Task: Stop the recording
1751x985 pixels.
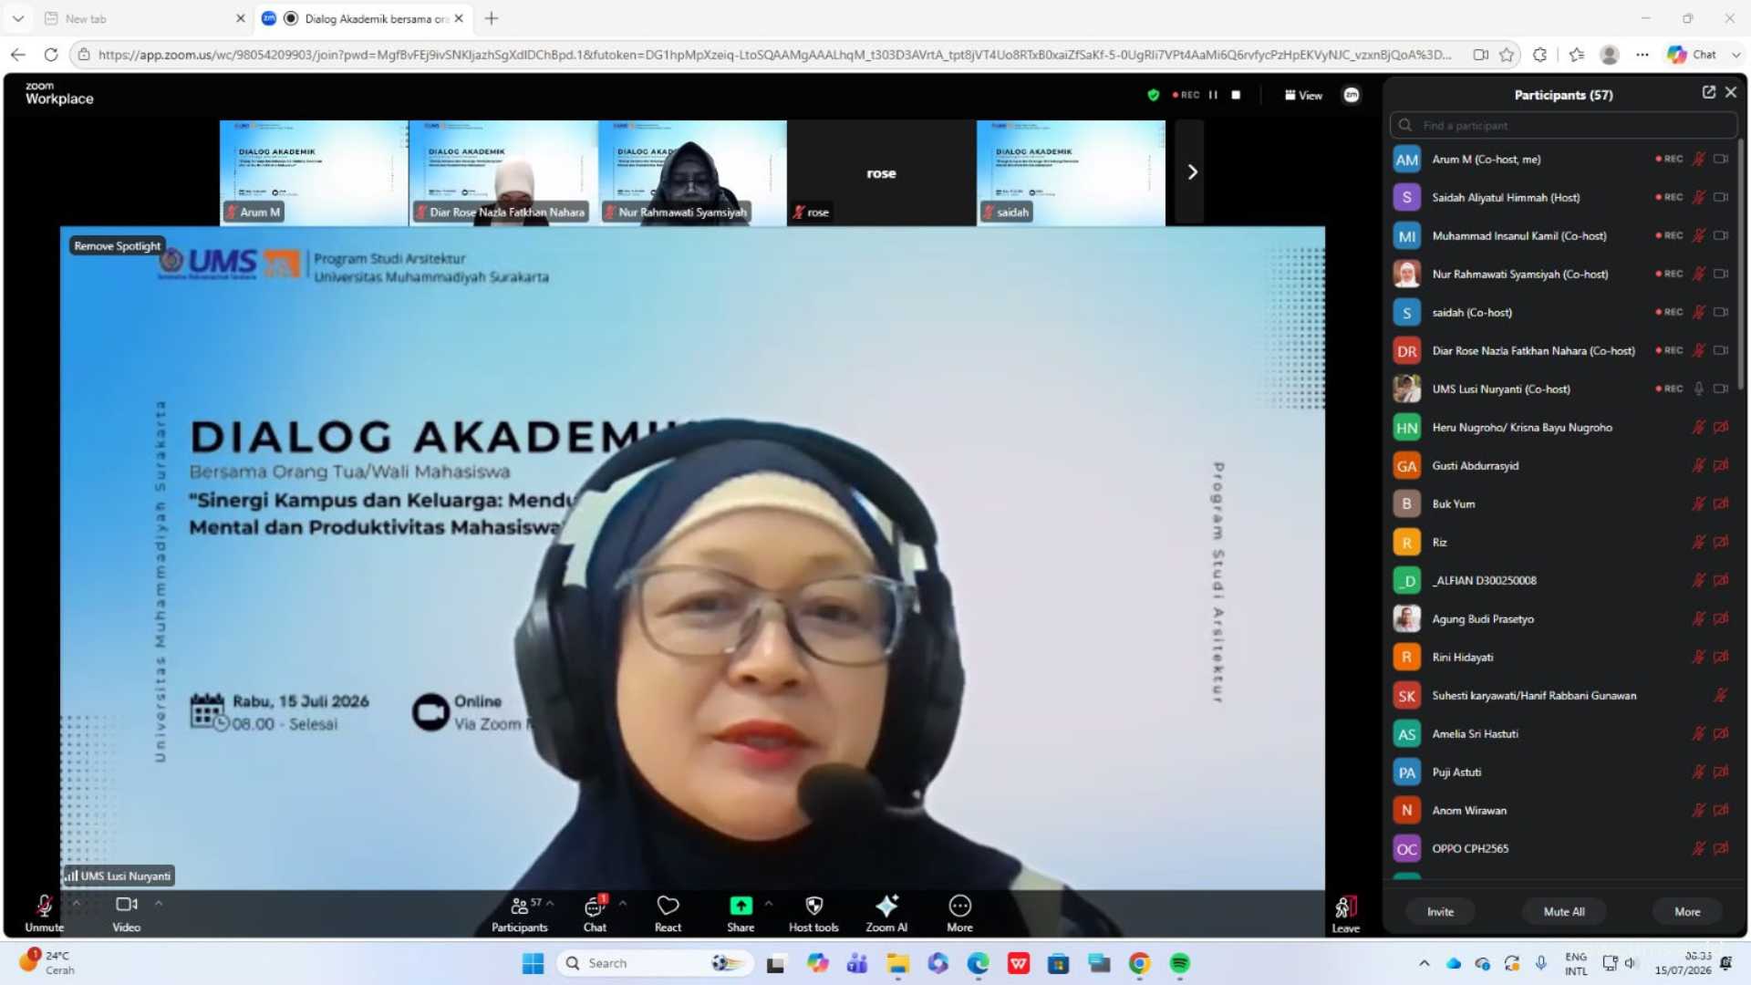Action: (x=1236, y=95)
